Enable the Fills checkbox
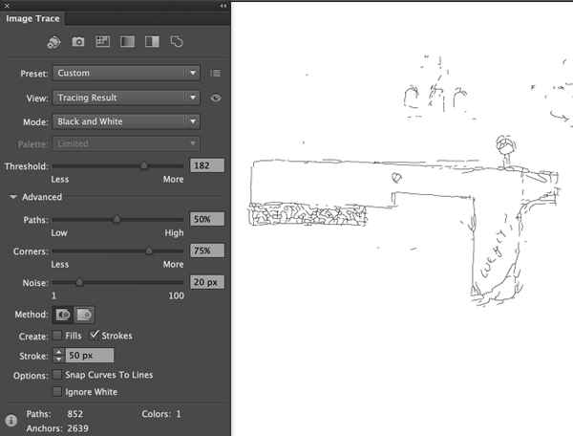Viewport: 573px width, 436px height. point(57,335)
